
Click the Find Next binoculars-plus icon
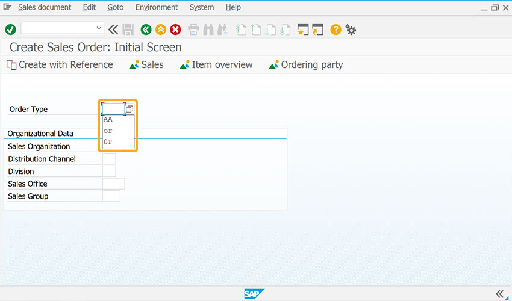click(223, 29)
